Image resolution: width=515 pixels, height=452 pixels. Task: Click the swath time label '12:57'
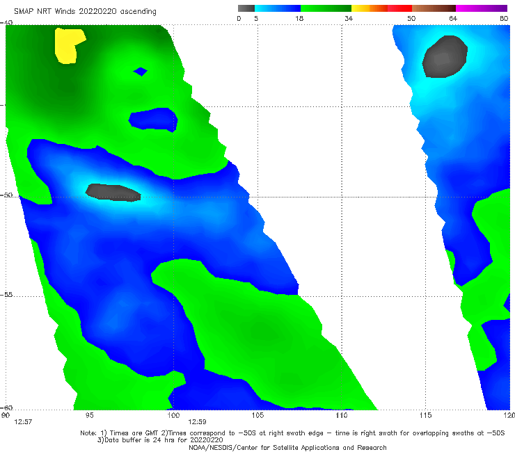pyautogui.click(x=23, y=422)
